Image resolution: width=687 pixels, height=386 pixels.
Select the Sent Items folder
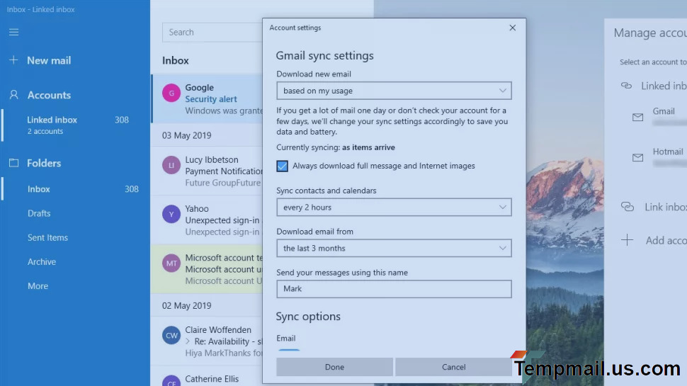point(47,238)
